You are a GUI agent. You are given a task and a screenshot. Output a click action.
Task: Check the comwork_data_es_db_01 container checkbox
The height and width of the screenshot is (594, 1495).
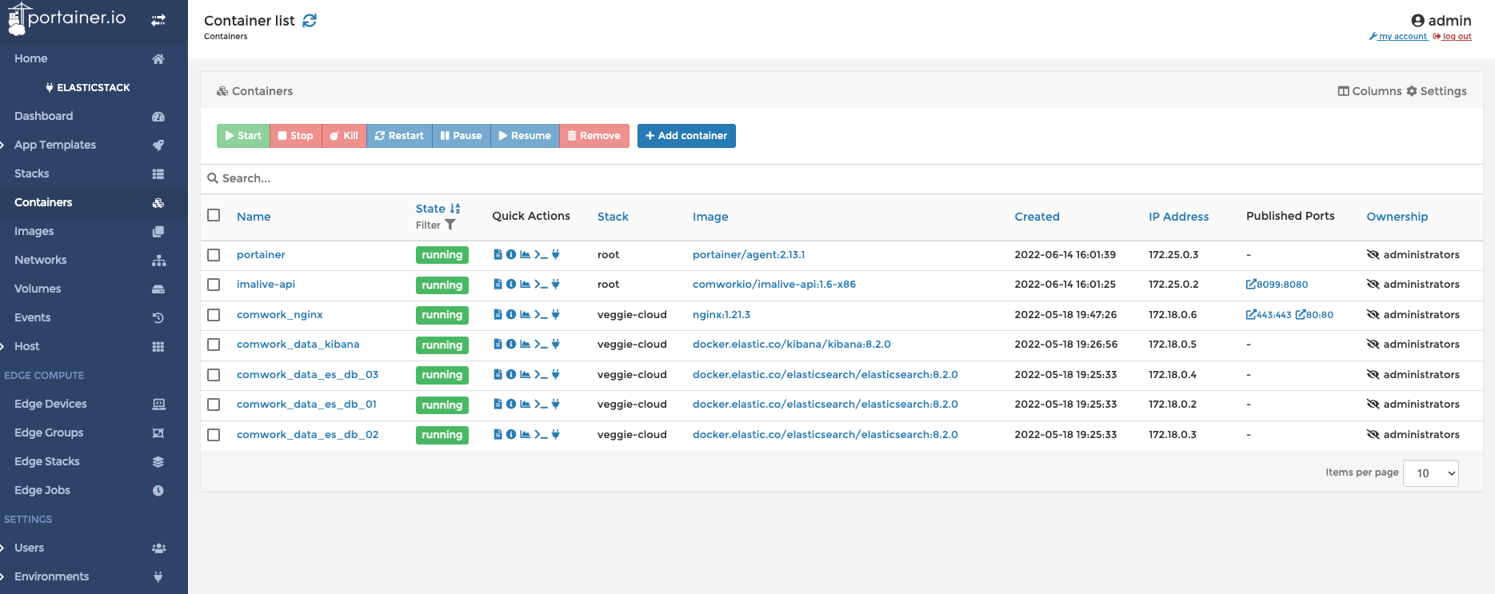point(214,405)
